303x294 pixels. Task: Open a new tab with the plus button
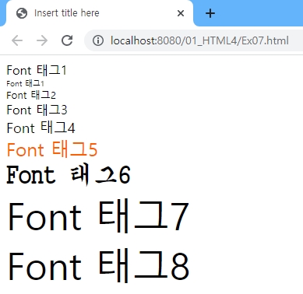(210, 13)
